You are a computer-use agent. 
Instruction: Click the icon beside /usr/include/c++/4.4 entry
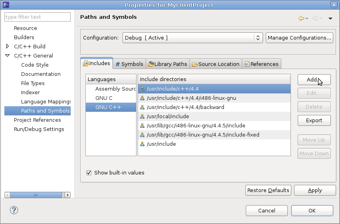pyautogui.click(x=142, y=89)
